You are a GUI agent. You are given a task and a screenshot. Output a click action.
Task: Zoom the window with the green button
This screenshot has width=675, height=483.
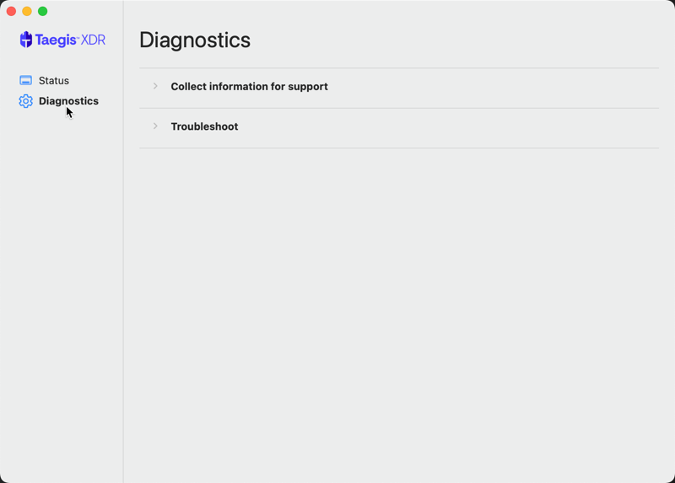coord(43,11)
